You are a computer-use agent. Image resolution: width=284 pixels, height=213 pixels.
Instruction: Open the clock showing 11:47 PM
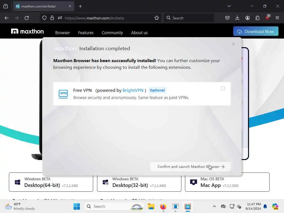click(253, 206)
